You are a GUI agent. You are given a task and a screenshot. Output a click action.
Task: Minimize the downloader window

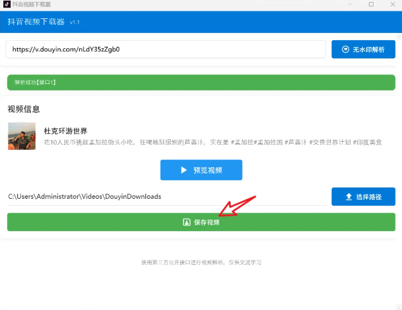(350, 4)
